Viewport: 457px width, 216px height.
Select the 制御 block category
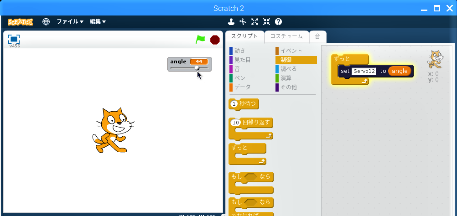pos(296,60)
